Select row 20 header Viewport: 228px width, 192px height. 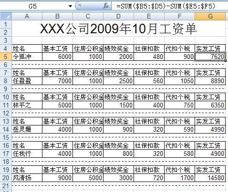click(6, 178)
